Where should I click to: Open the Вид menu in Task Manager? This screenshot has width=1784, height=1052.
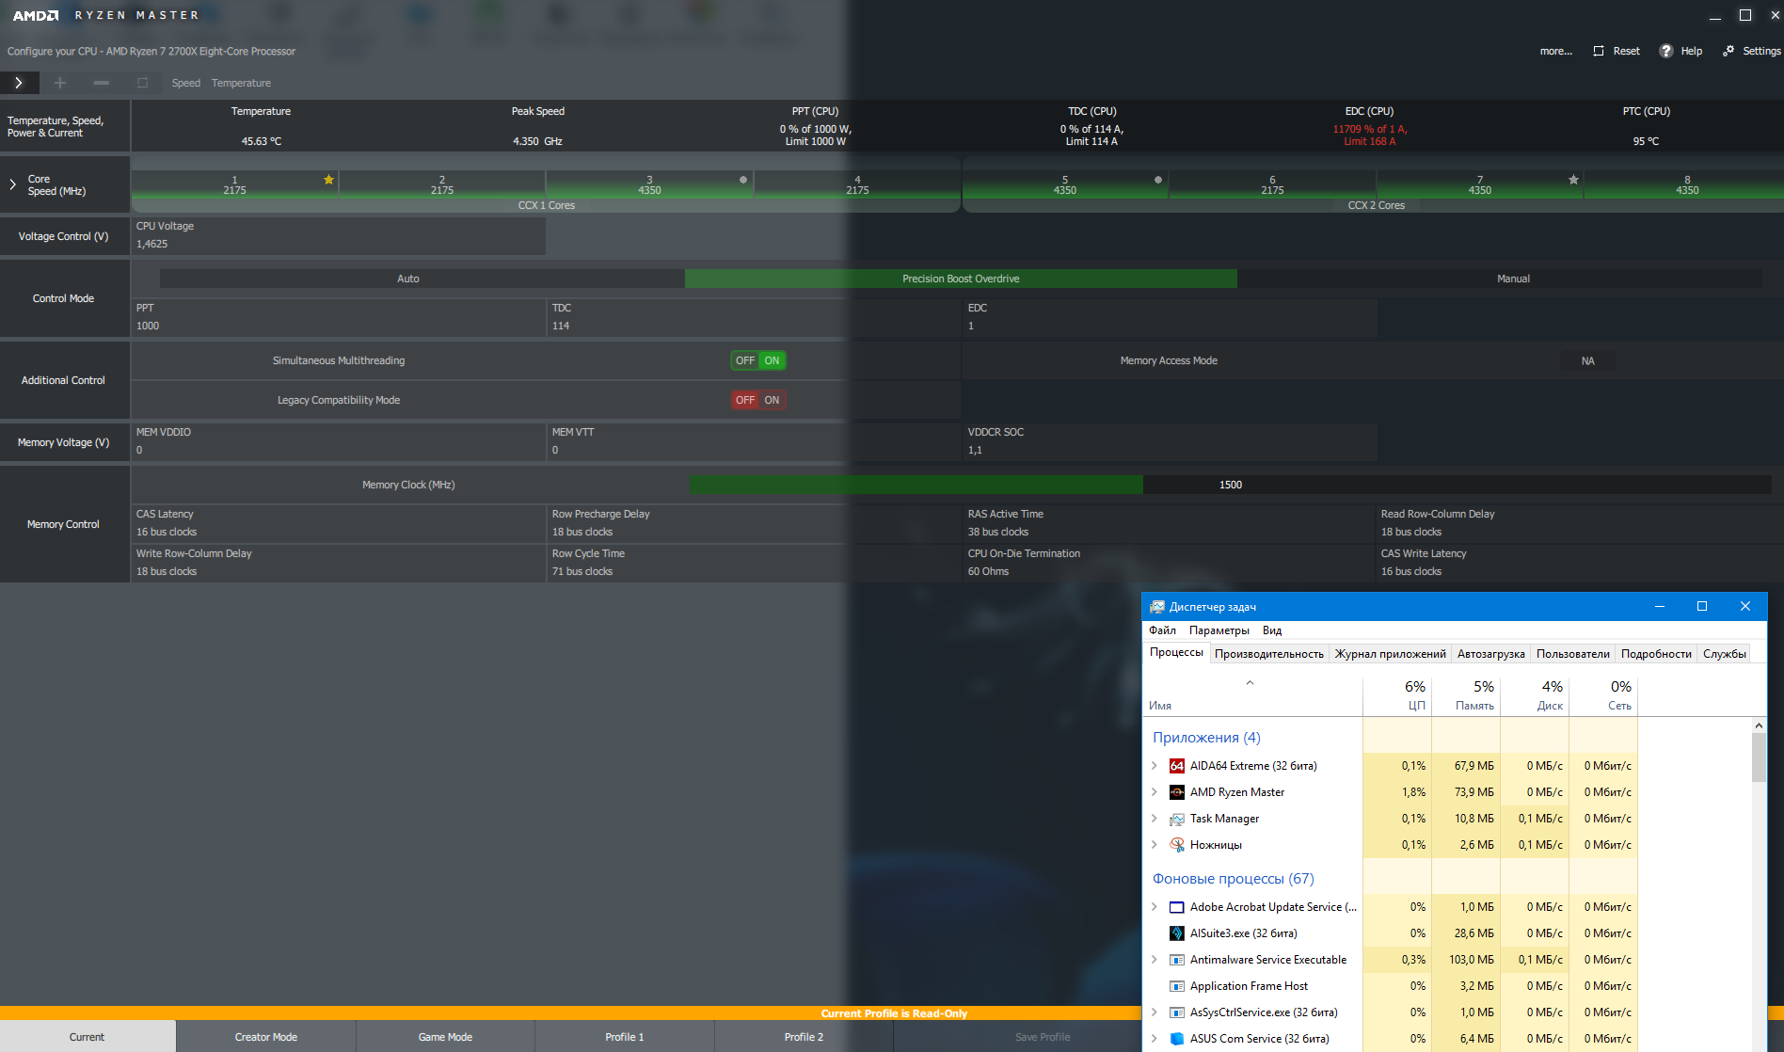[1272, 630]
